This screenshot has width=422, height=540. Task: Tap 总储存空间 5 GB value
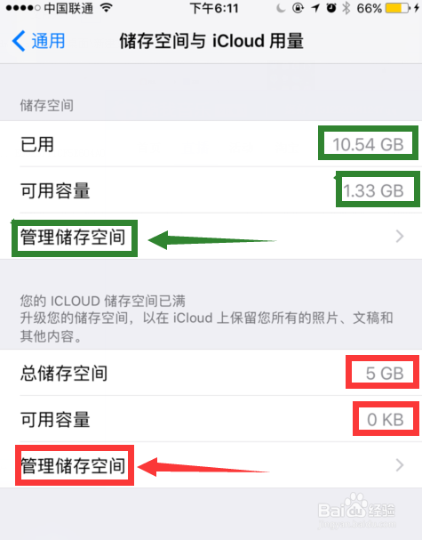(x=385, y=374)
